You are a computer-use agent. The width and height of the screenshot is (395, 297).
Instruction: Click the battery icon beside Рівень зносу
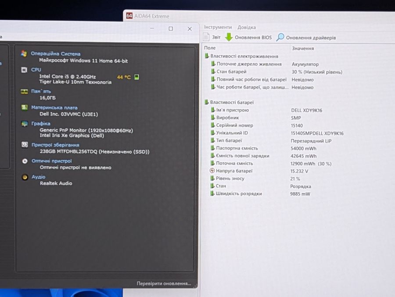click(212, 178)
